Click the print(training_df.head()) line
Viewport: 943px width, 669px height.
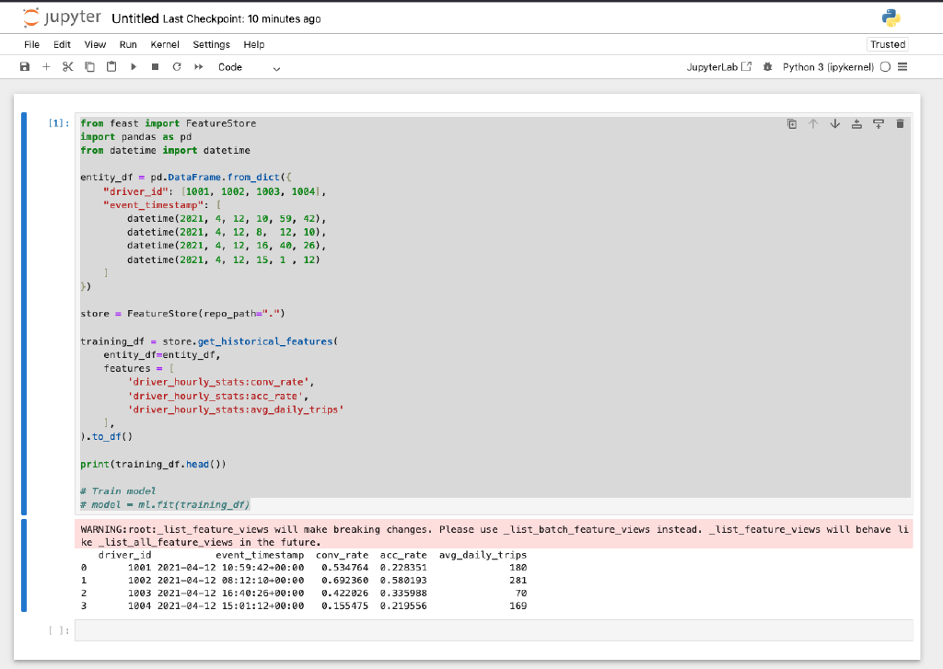point(154,464)
